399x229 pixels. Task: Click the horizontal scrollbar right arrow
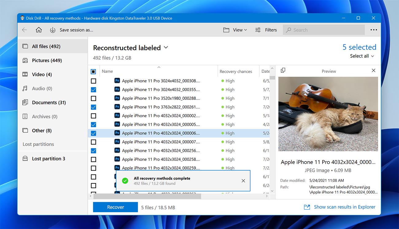pos(267,196)
